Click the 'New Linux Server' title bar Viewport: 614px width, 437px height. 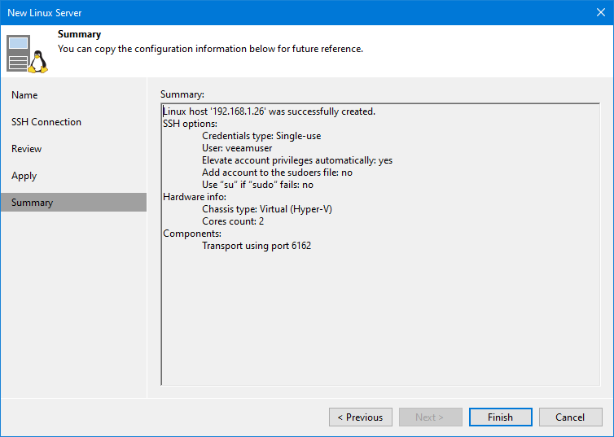[x=244, y=13]
